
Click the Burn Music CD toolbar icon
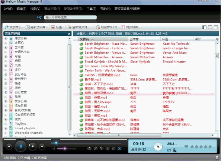click(x=98, y=27)
